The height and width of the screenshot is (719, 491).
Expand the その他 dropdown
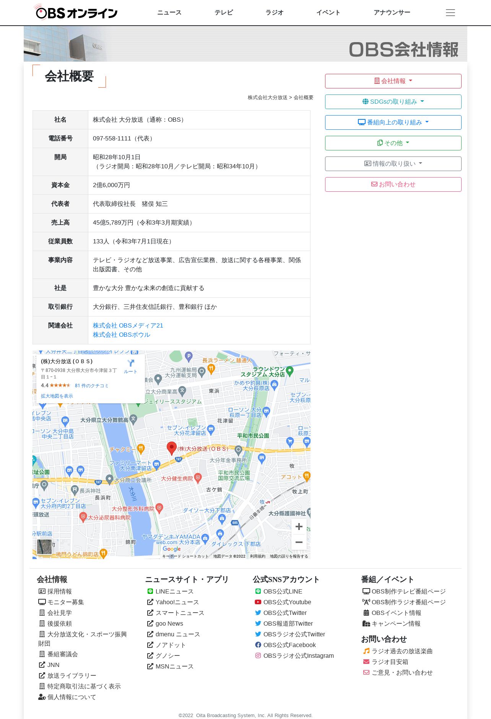(393, 143)
